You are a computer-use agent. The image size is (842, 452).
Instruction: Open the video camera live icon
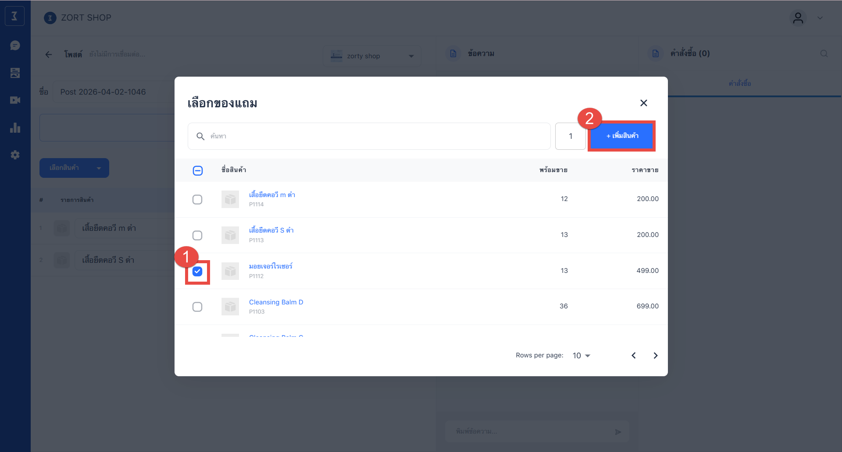[x=15, y=100]
